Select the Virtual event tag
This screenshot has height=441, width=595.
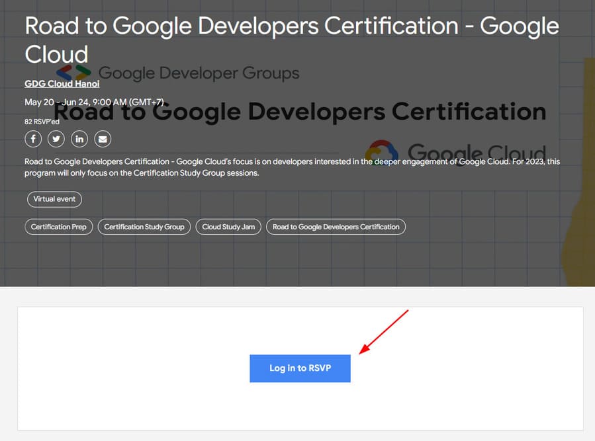click(x=54, y=199)
